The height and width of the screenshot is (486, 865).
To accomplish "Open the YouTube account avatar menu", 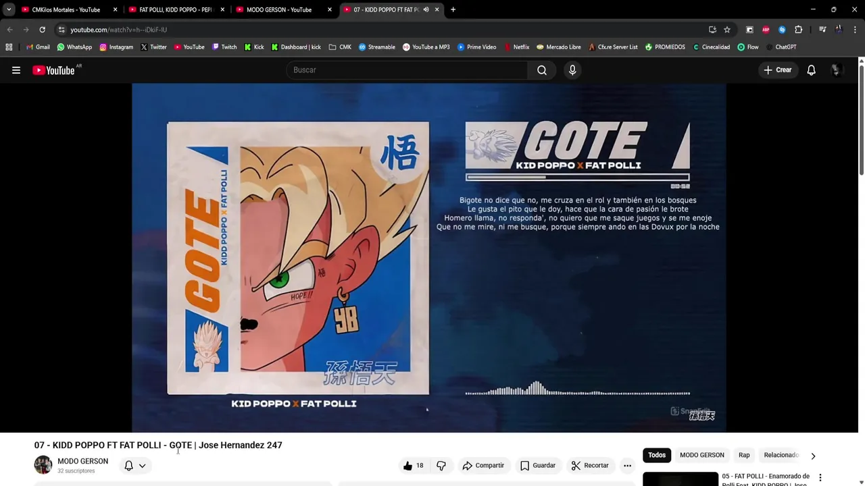I will point(836,70).
